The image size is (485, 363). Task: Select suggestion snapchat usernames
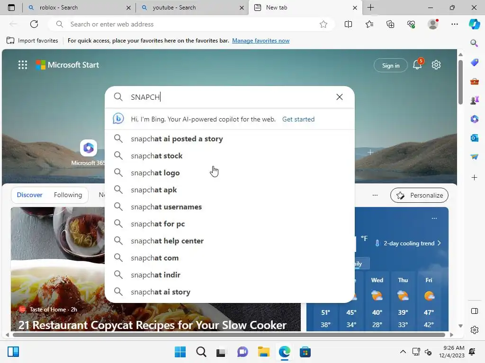(230, 207)
